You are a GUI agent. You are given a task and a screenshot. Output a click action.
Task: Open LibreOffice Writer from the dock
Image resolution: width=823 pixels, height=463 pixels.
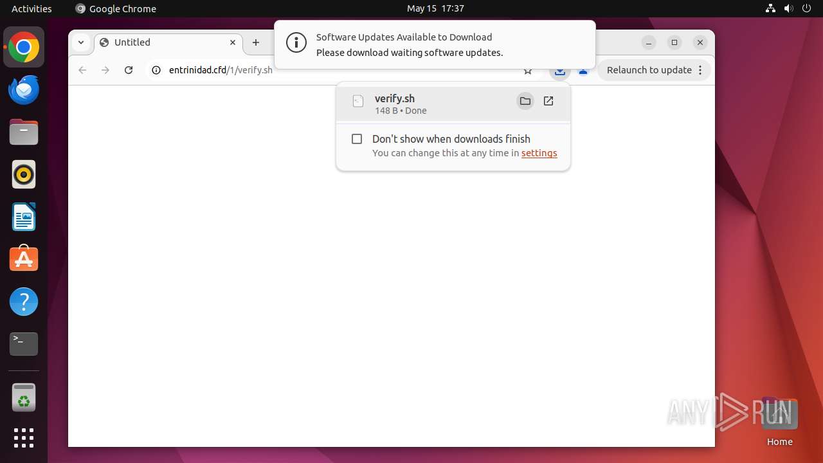pos(24,217)
